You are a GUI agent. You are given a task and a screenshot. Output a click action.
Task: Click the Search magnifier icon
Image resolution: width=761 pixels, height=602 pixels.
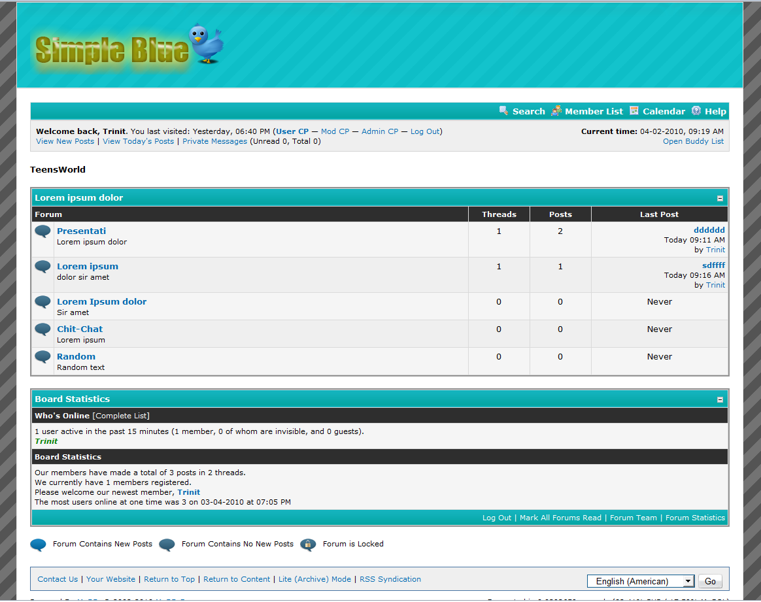503,110
